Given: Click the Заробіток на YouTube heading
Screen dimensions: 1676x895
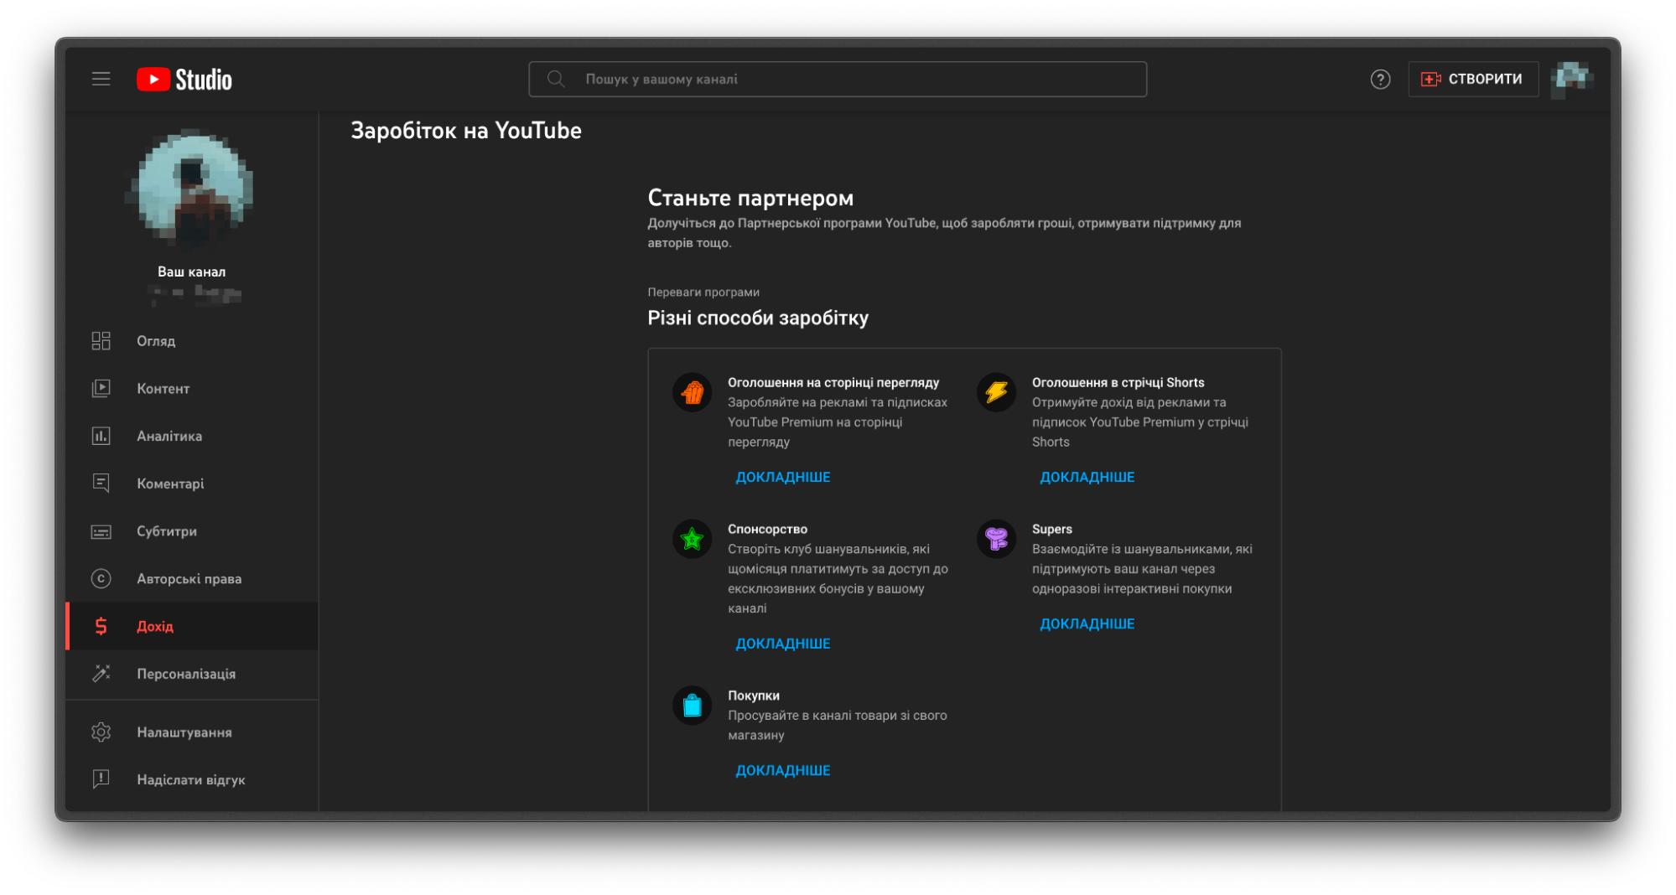Looking at the screenshot, I should point(466,131).
